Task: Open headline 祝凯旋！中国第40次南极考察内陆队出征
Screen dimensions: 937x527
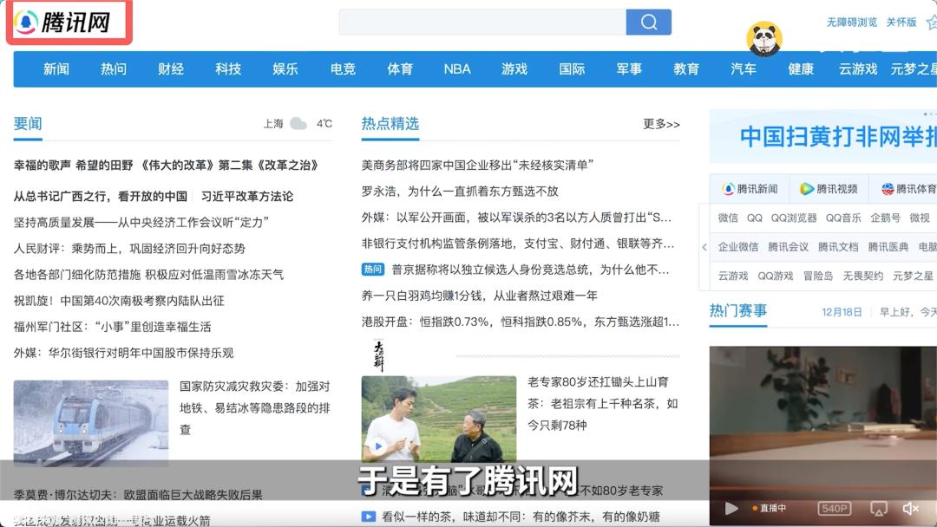Action: [119, 301]
